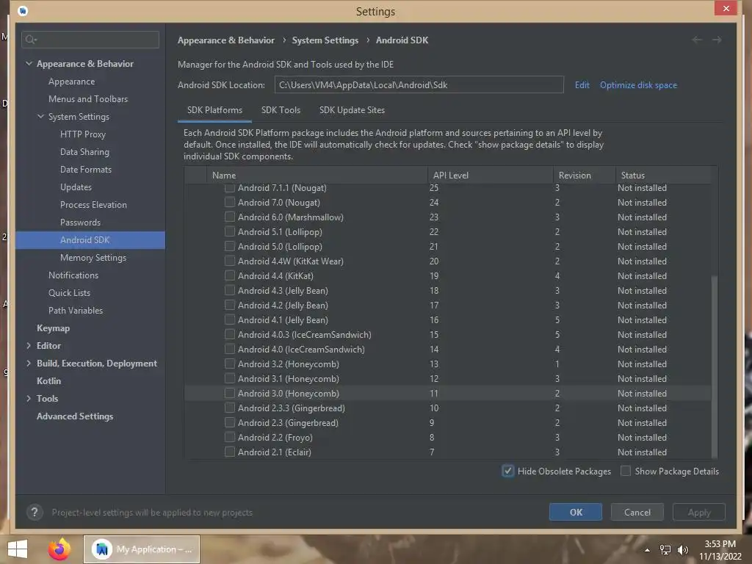This screenshot has height=564, width=752.
Task: Uncheck Hide Obsolete Packages
Action: click(x=508, y=471)
